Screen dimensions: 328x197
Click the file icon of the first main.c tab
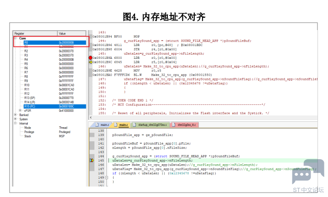97,124
